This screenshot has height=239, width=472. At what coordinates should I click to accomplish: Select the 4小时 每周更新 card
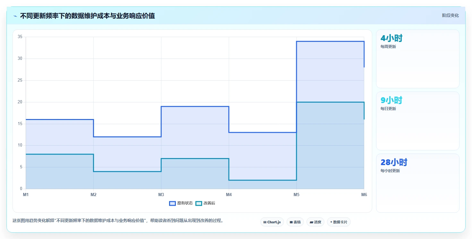(x=418, y=59)
